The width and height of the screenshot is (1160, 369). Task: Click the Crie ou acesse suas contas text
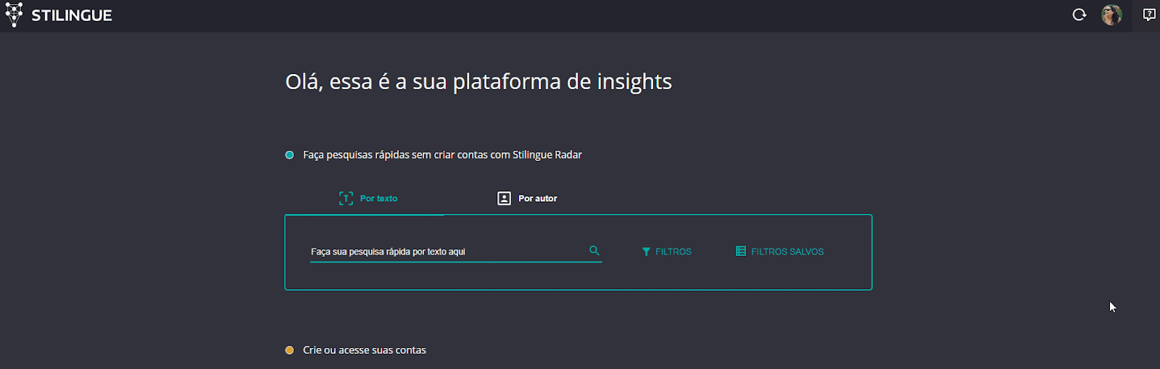pyautogui.click(x=364, y=350)
